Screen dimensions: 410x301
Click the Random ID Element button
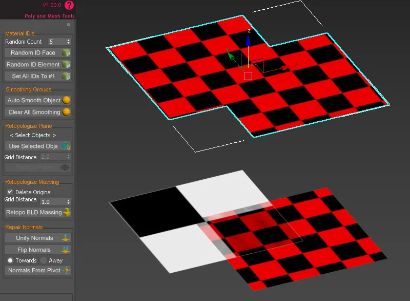[x=38, y=64]
